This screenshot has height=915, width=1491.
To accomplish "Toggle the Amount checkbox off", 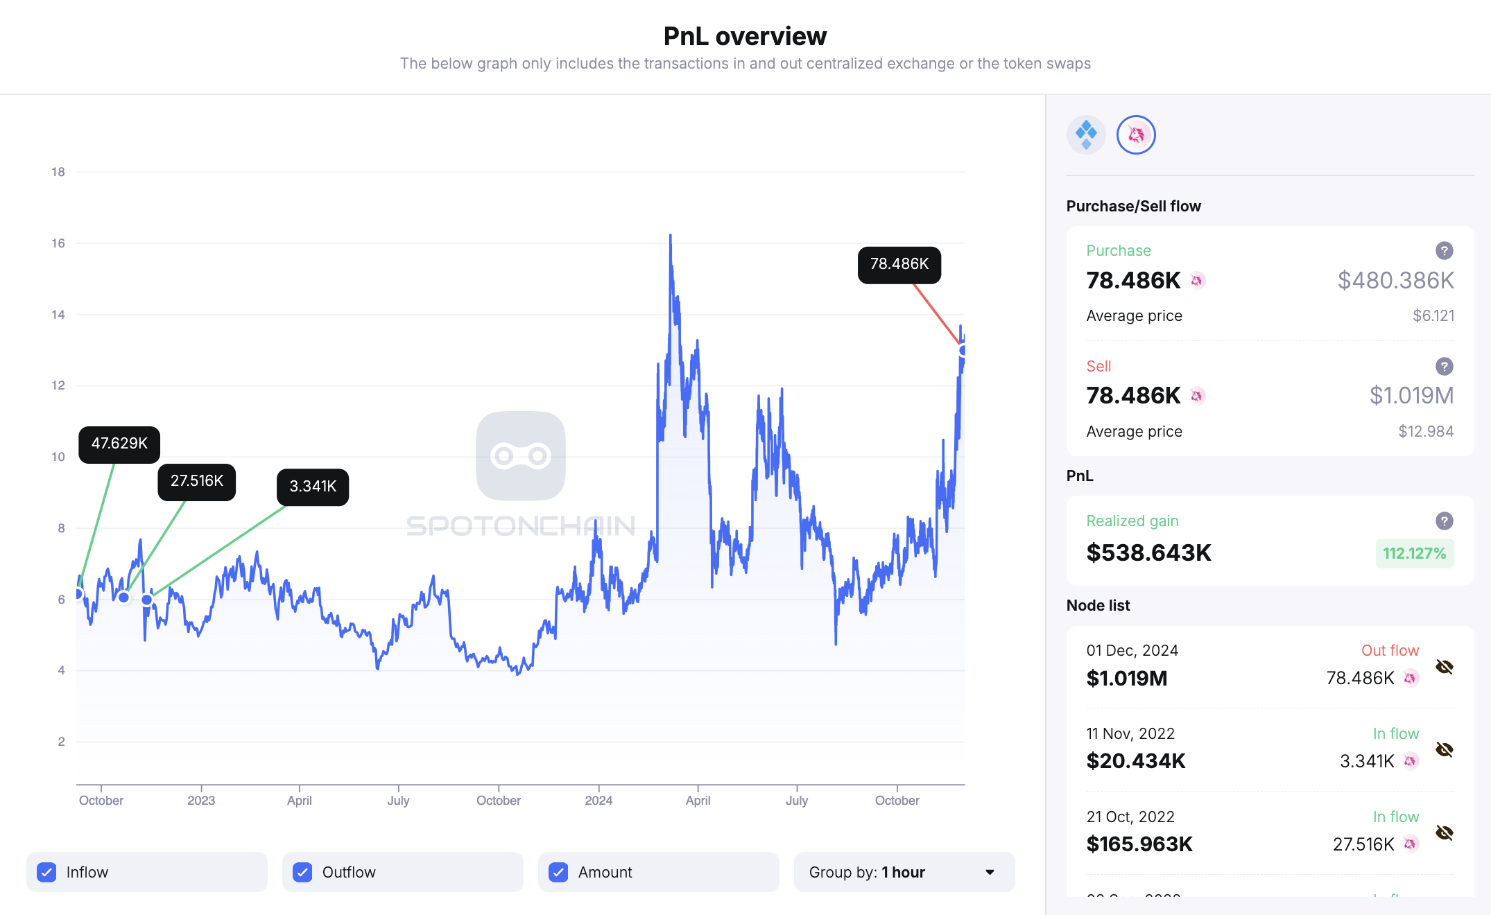I will (x=558, y=872).
